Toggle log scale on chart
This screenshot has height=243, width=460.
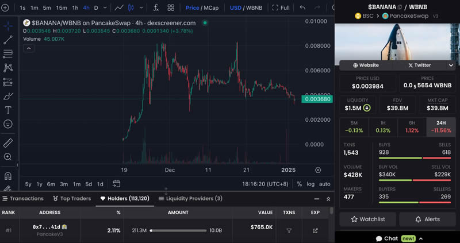(x=310, y=184)
